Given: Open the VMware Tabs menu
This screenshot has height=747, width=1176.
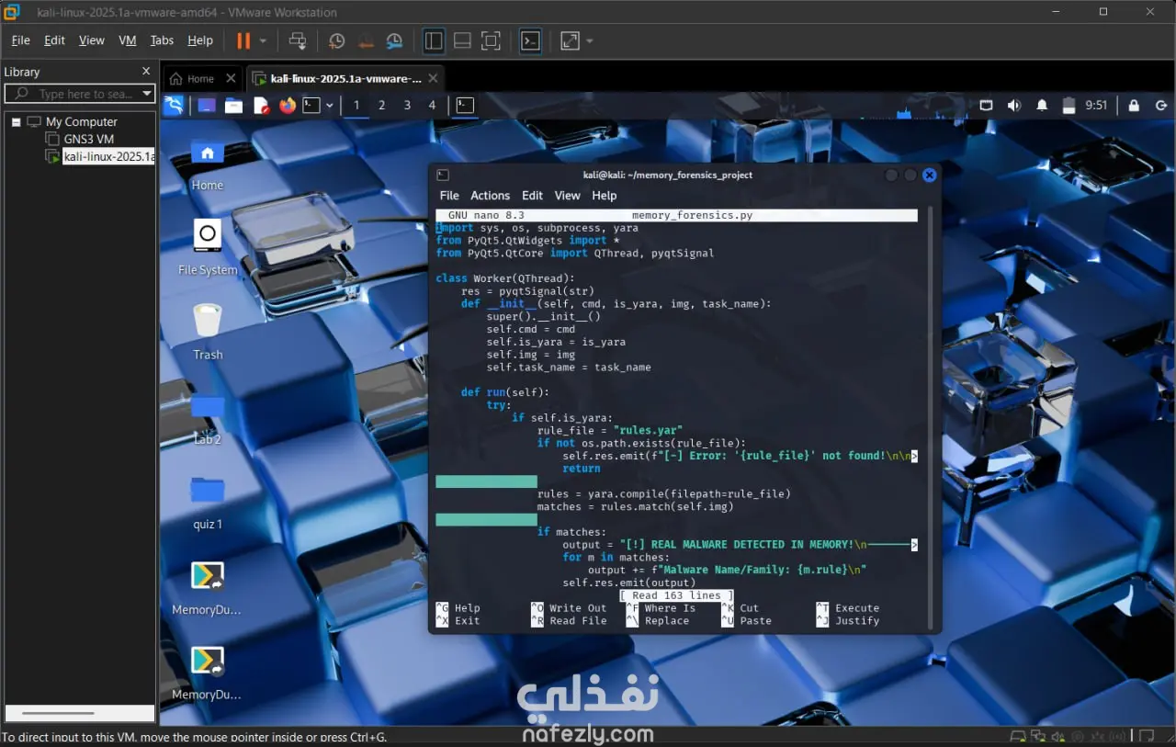Looking at the screenshot, I should tap(162, 40).
